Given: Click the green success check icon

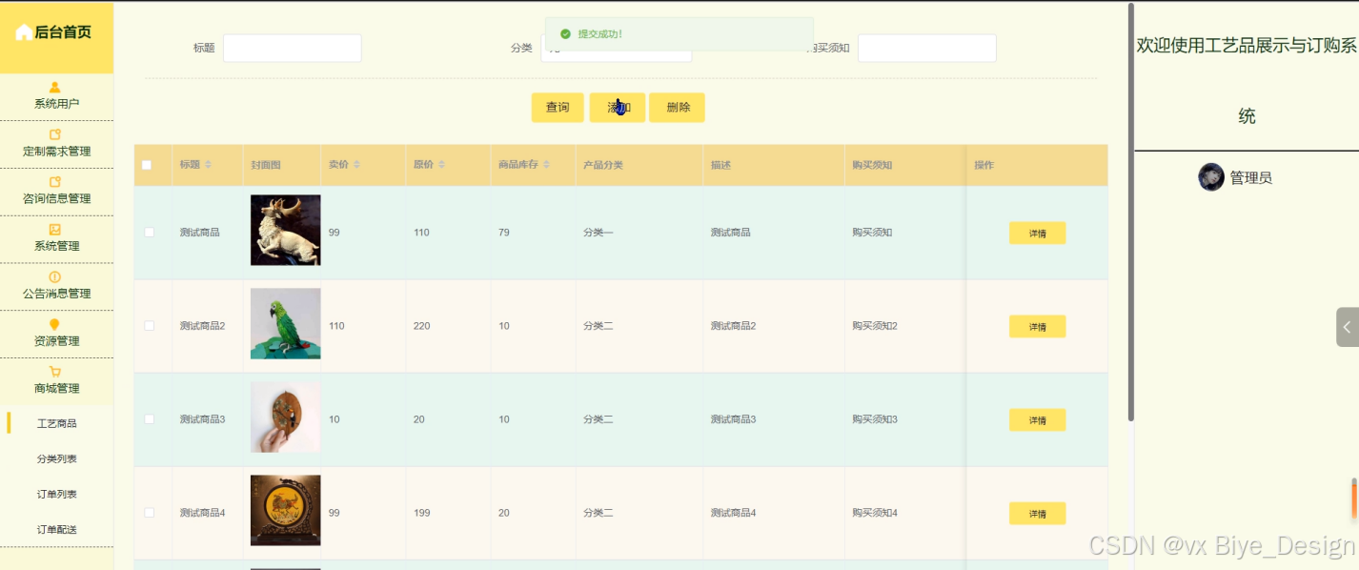Looking at the screenshot, I should point(565,34).
